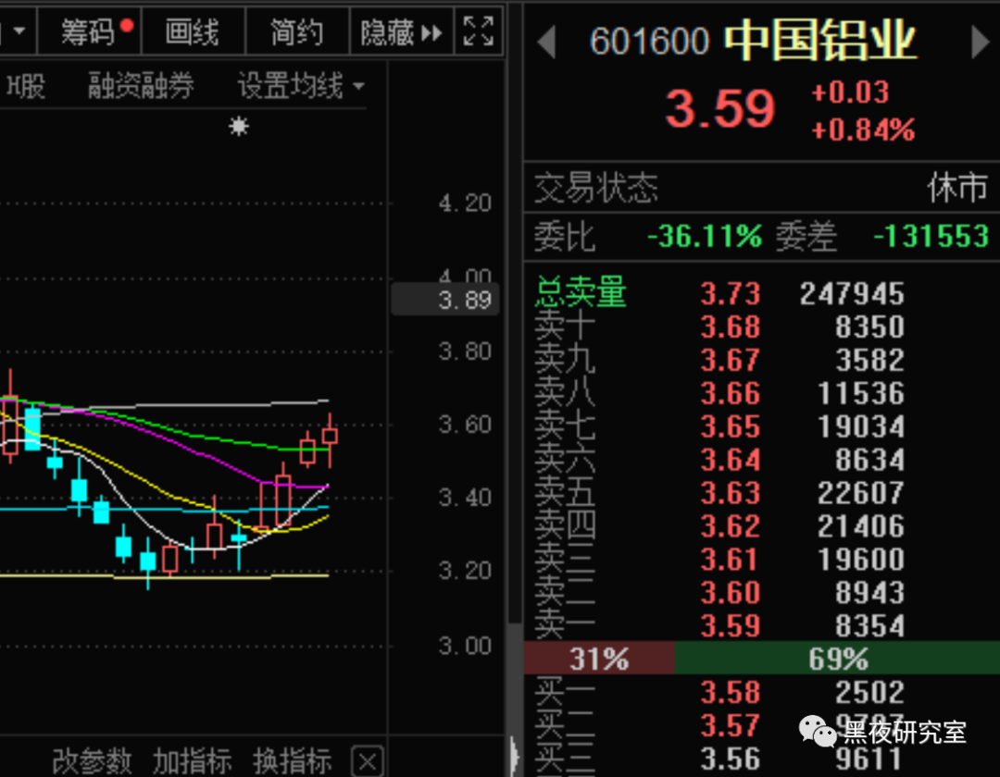Close the indicator bar with the X icon
The height and width of the screenshot is (777, 1000).
click(368, 761)
